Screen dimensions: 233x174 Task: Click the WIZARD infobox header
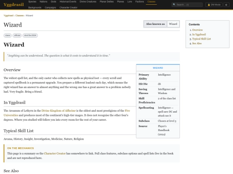tap(158, 68)
